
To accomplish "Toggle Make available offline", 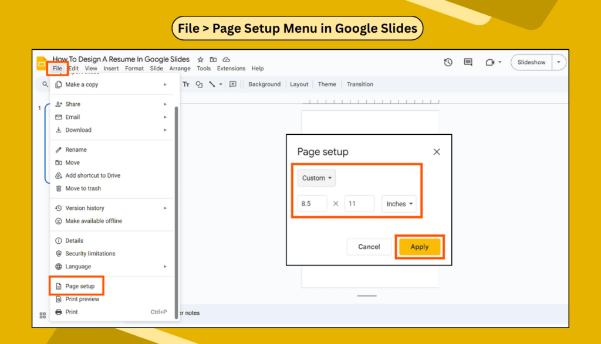I will pos(94,221).
